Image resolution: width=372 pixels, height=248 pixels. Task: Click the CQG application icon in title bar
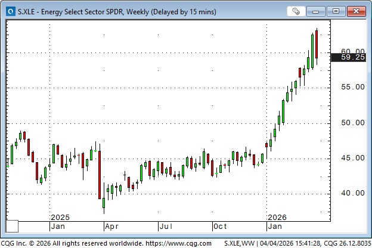click(10, 11)
